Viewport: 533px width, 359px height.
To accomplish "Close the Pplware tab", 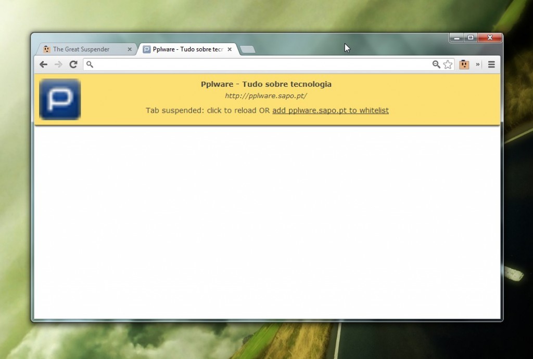I will pos(230,49).
